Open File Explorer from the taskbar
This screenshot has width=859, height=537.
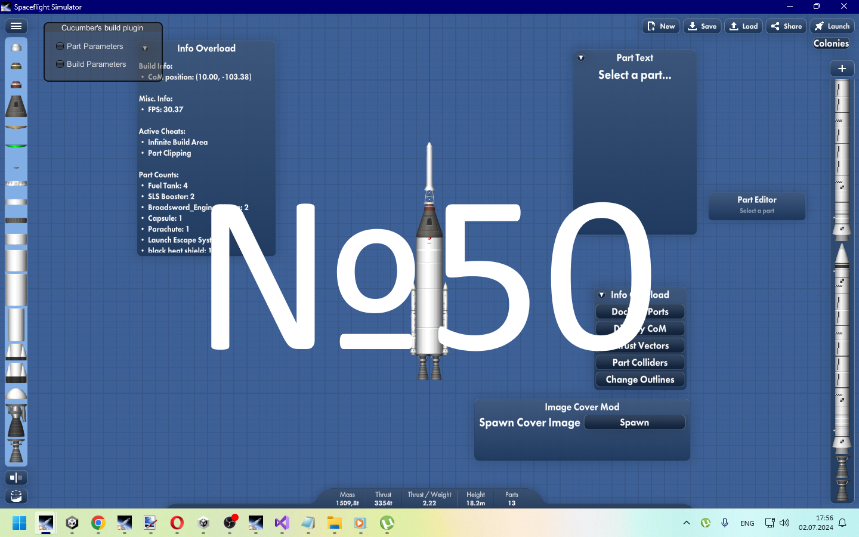pos(335,523)
